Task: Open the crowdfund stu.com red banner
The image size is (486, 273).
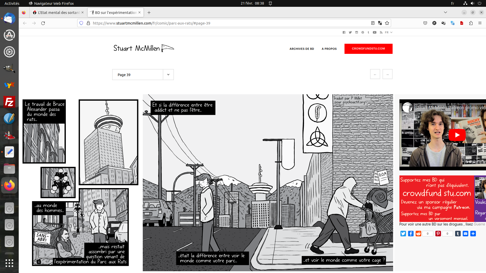Action: click(437, 199)
